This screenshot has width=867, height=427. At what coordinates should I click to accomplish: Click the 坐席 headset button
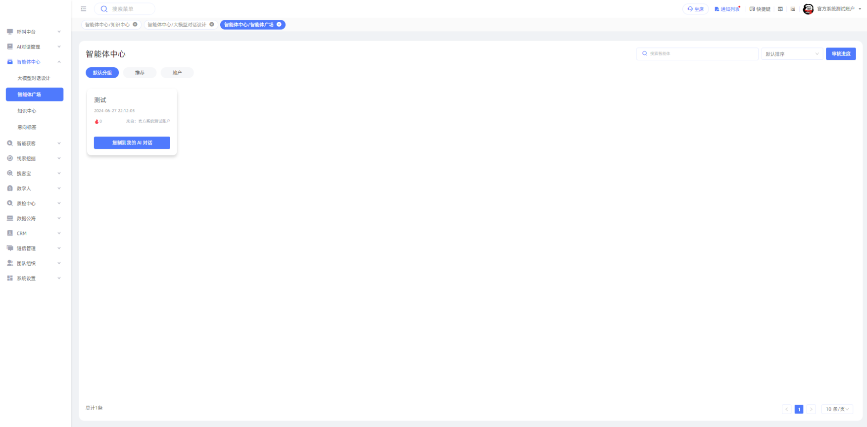click(x=695, y=9)
